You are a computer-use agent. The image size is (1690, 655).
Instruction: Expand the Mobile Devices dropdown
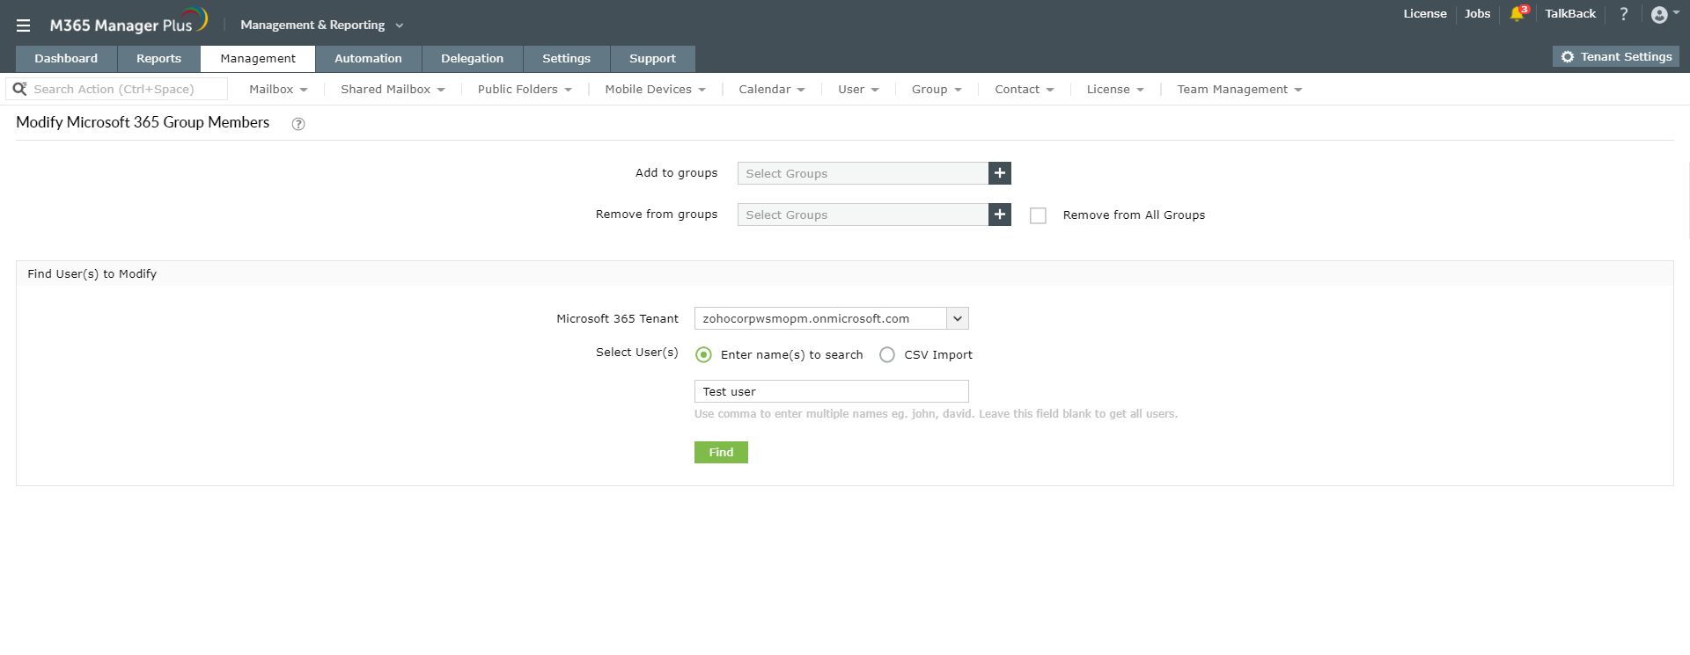(x=655, y=89)
